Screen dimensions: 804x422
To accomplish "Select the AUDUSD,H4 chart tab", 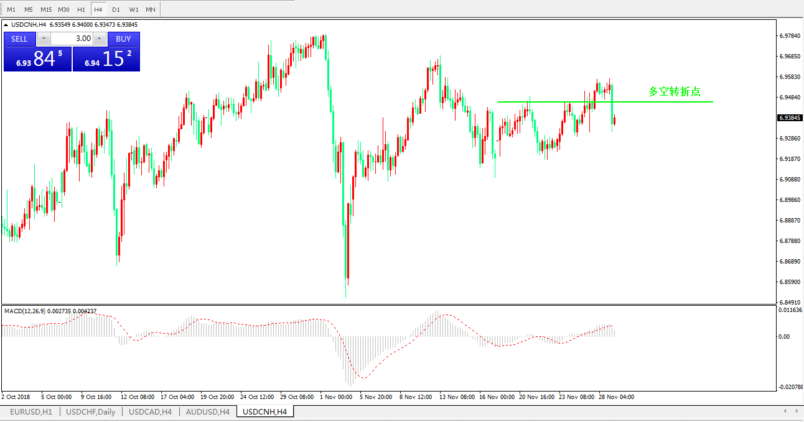I will [x=208, y=411].
